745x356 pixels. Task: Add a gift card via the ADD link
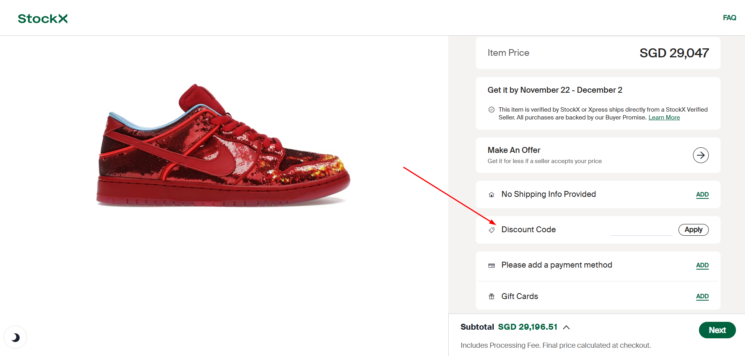click(702, 296)
